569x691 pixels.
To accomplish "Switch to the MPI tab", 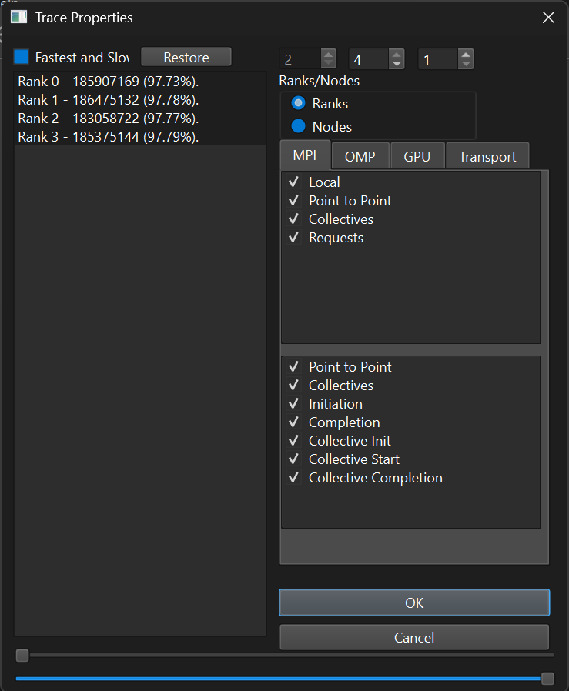I will click(x=305, y=155).
